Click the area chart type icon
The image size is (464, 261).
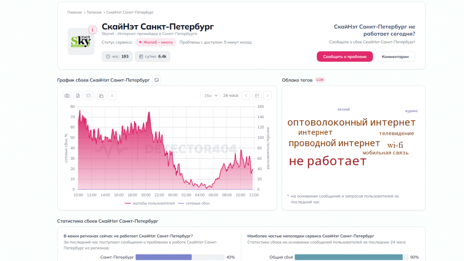(101, 96)
